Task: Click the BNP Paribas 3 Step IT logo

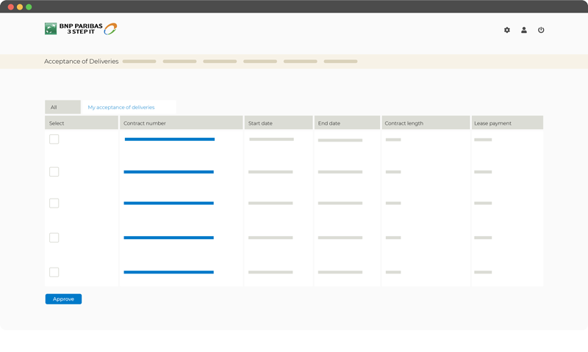Action: tap(81, 29)
